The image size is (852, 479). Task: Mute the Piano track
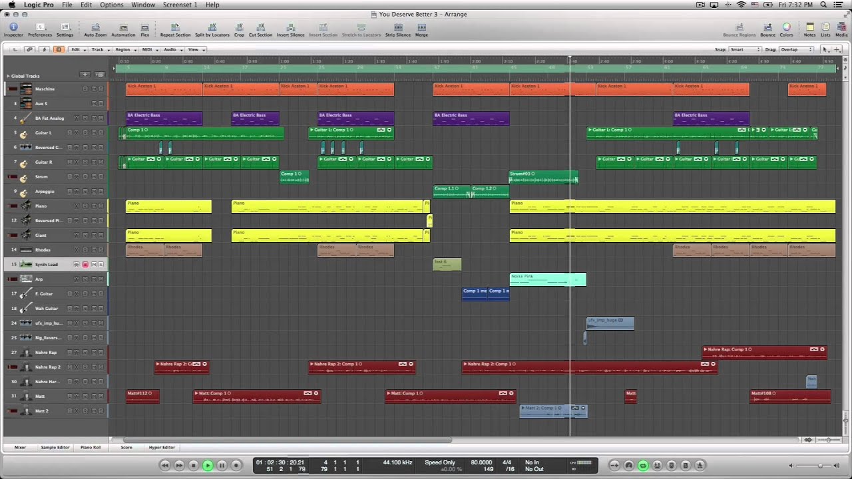coord(93,206)
